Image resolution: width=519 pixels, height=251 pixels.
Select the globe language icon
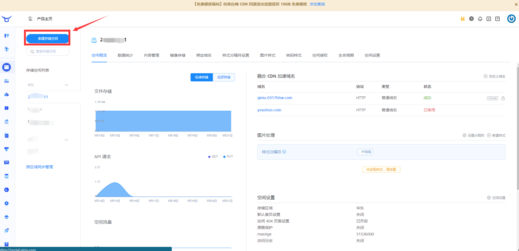[471, 19]
